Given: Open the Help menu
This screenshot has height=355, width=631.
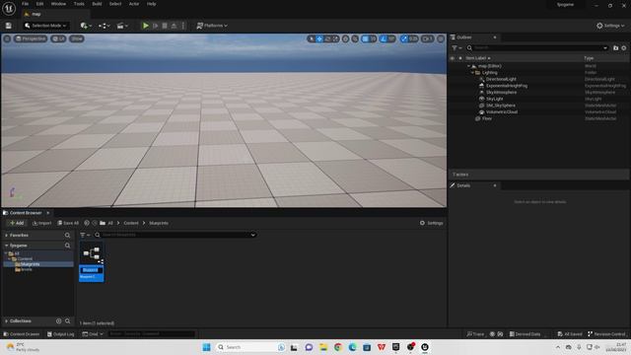Looking at the screenshot, I should tap(151, 4).
